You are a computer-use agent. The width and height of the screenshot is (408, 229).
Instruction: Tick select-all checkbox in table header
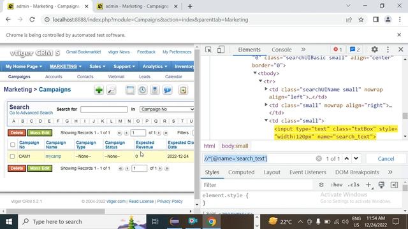click(13, 144)
